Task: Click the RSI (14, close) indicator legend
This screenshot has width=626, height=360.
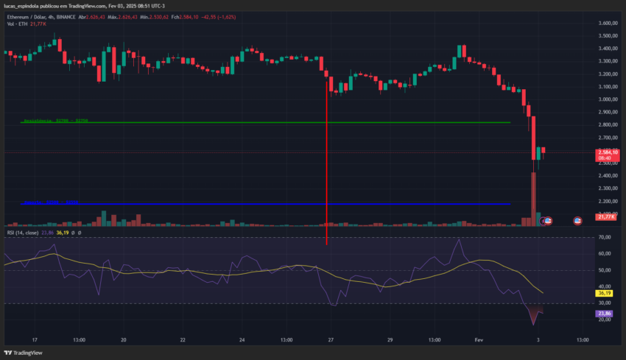Action: coord(23,233)
